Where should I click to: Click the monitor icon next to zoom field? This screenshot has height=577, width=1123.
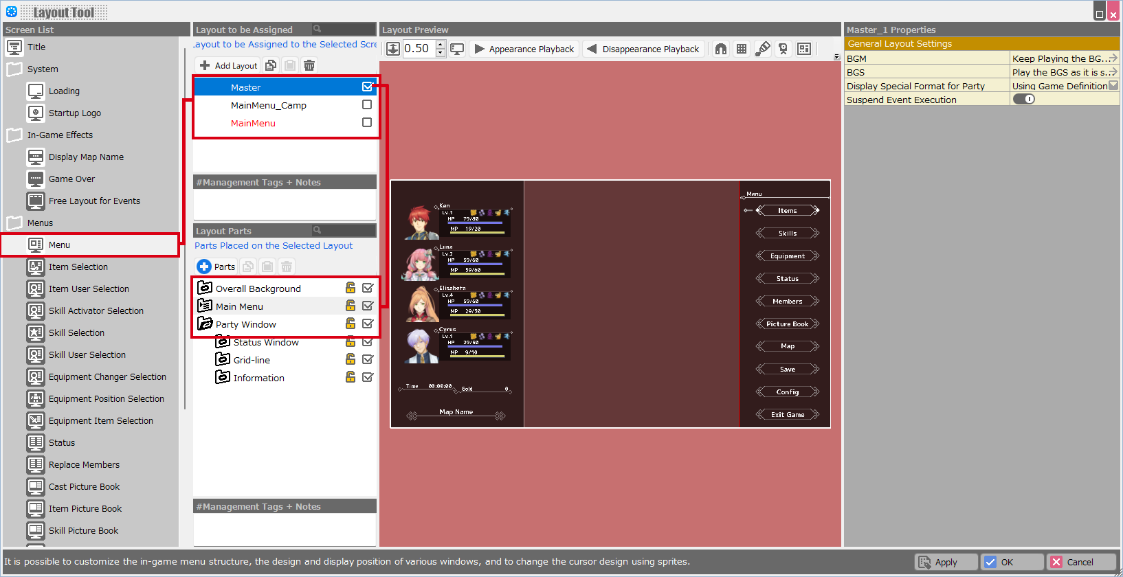457,49
